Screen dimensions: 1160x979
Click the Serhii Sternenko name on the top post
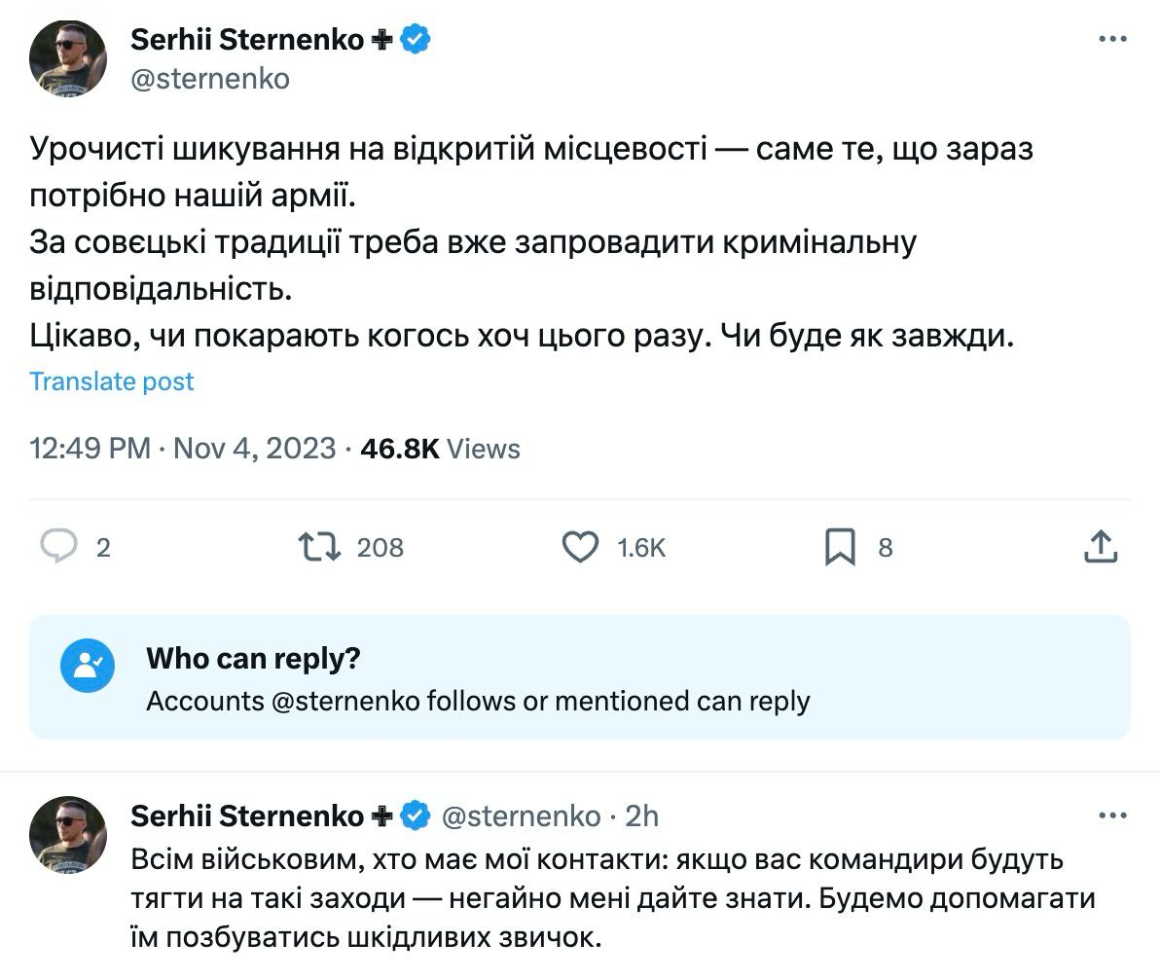click(x=247, y=40)
